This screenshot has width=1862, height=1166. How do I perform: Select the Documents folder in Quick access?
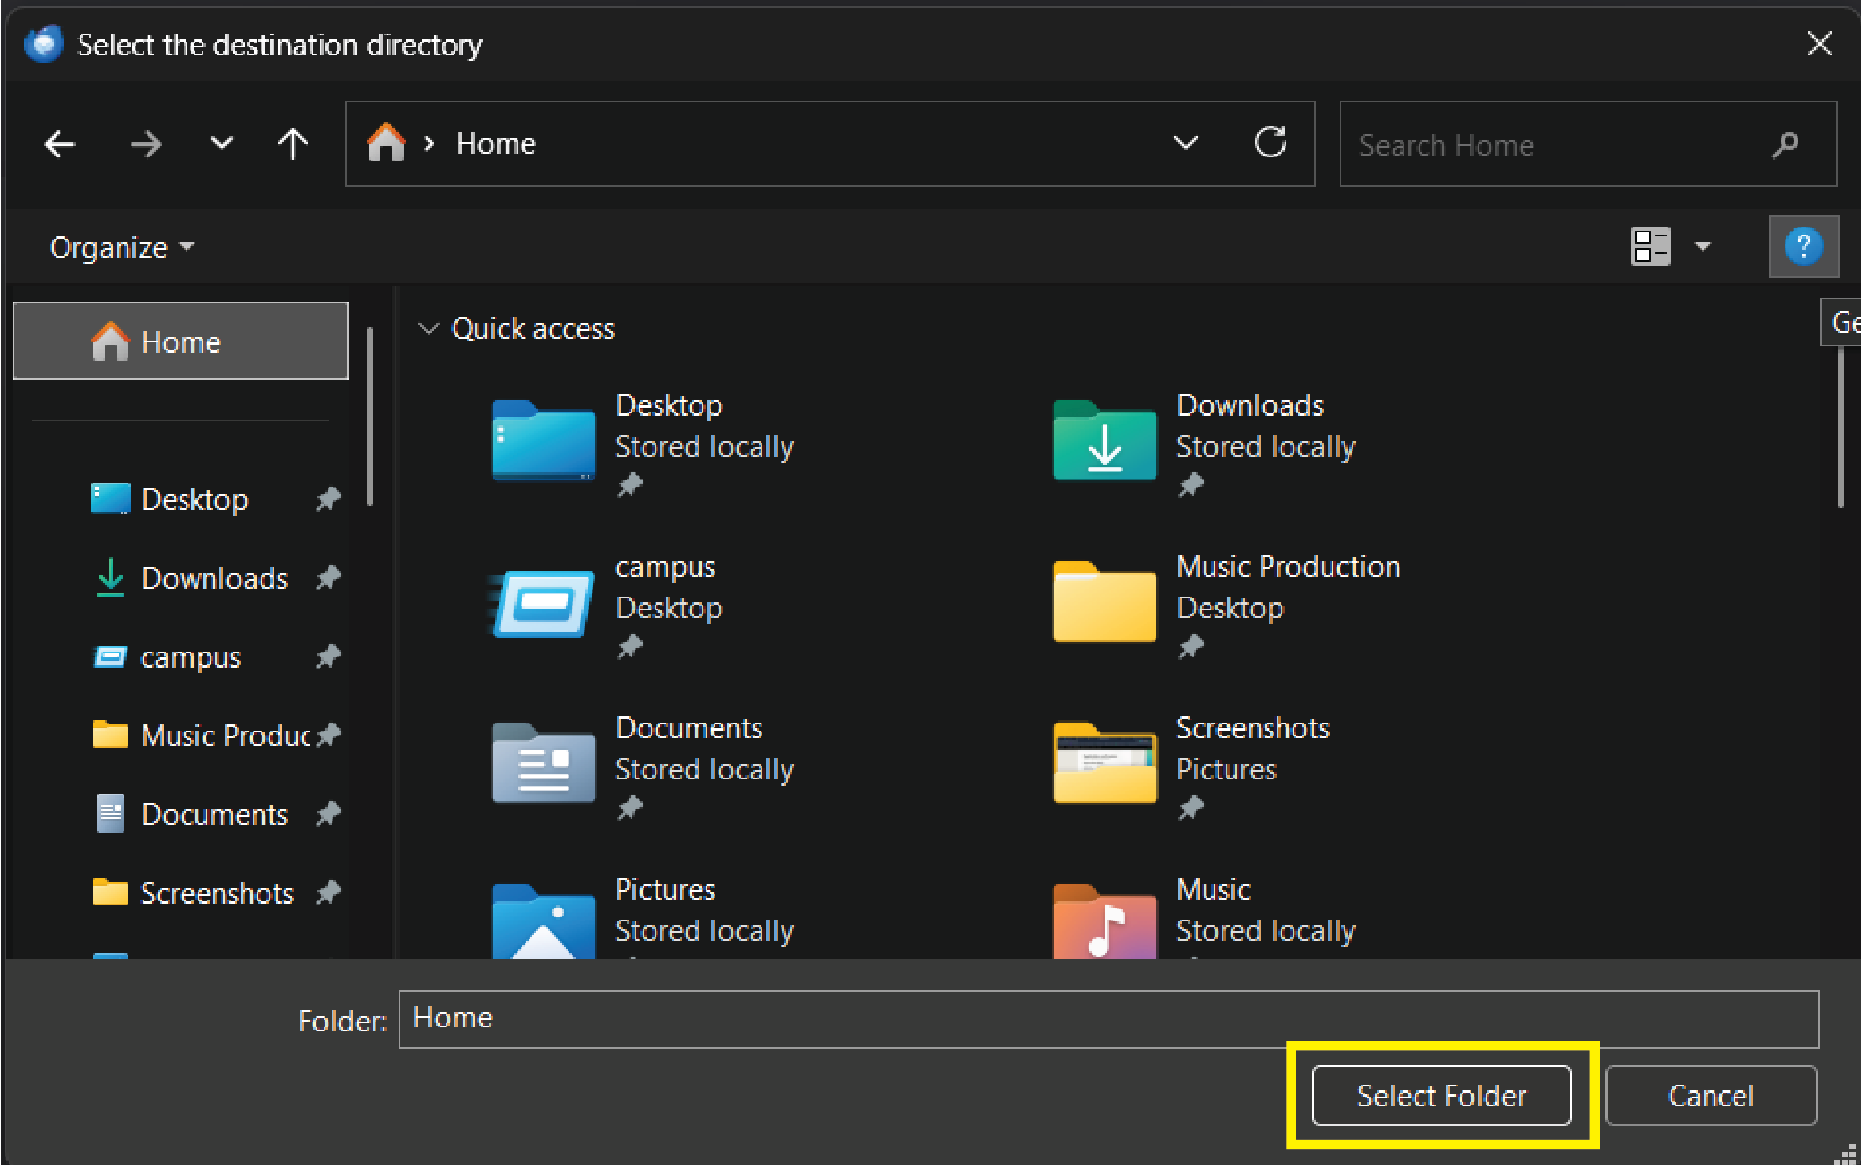coord(543,764)
